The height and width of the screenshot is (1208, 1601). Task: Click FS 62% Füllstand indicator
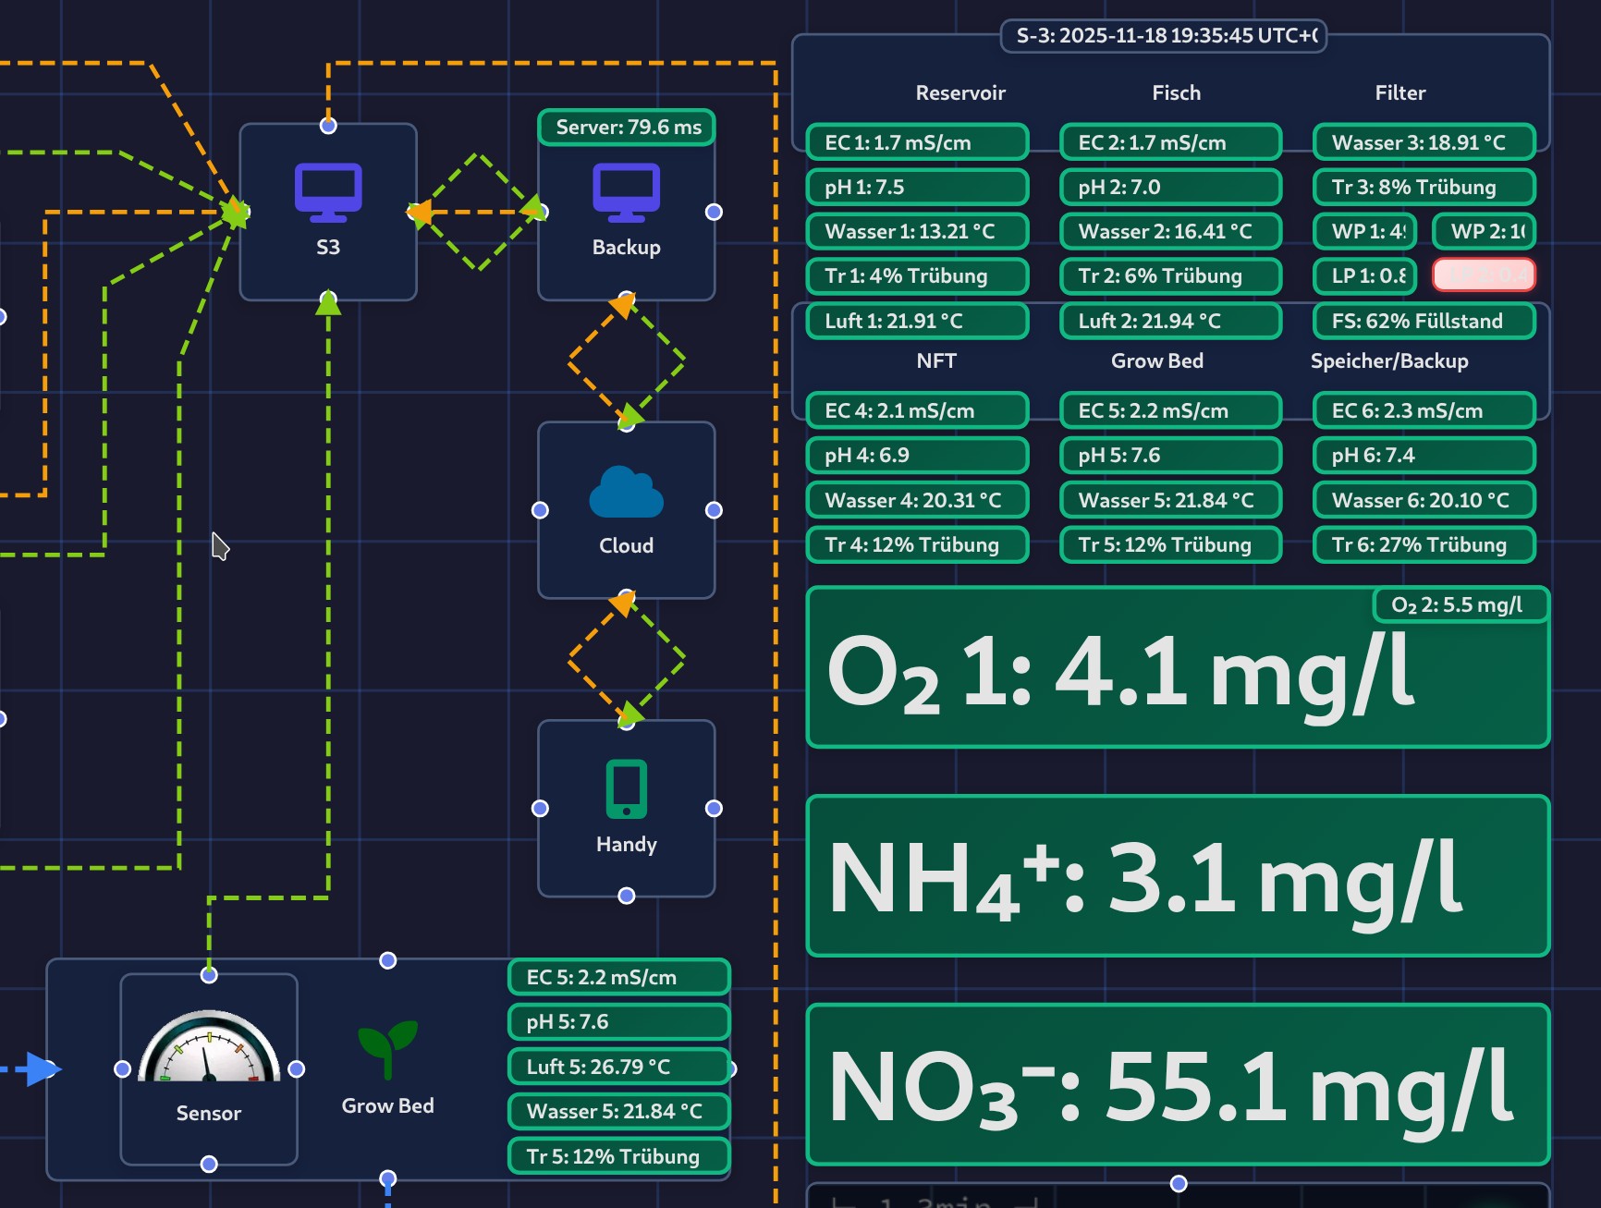(x=1423, y=321)
